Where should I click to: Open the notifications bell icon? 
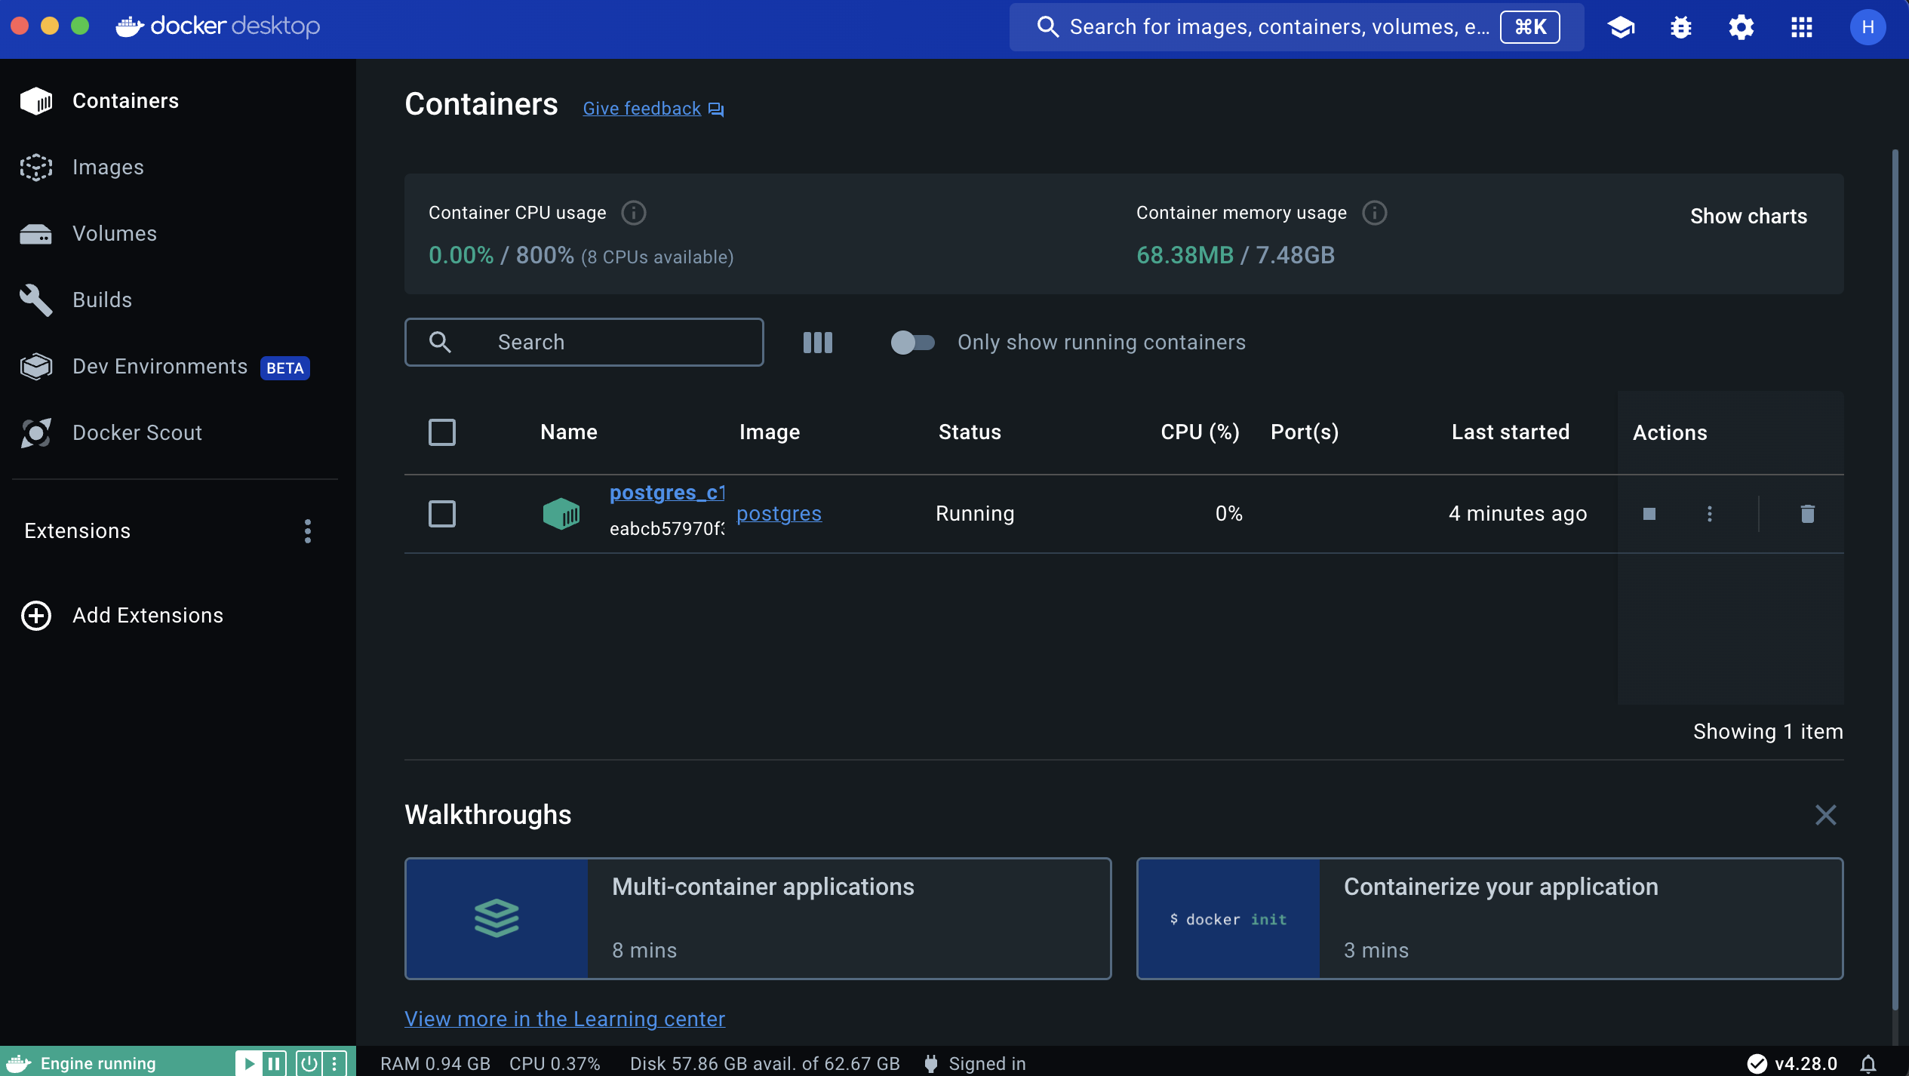click(1868, 1064)
